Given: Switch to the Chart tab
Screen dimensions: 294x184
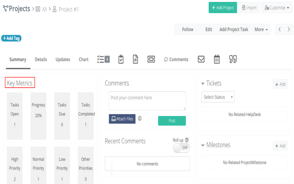Looking at the screenshot, I should click(84, 59).
